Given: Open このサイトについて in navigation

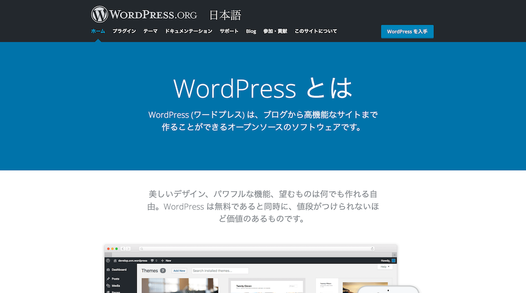Looking at the screenshot, I should [316, 31].
